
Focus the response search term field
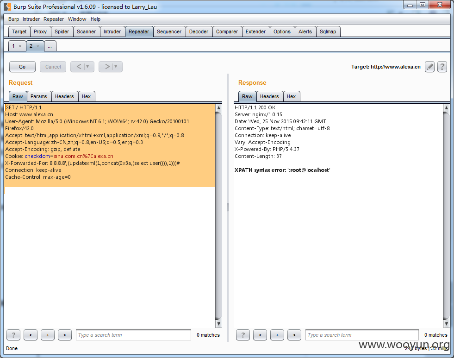click(362, 335)
